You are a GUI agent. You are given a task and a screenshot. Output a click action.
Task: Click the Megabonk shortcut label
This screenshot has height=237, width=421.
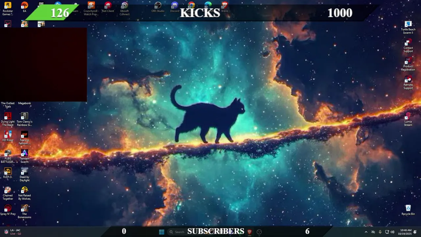(x=24, y=103)
